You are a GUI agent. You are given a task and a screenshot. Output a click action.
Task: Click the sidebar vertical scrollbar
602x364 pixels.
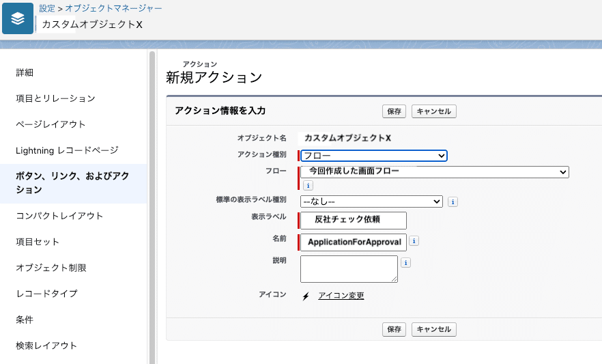coord(152,208)
